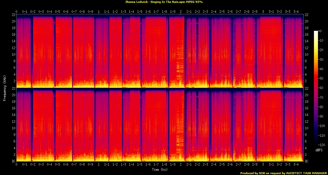This screenshot has width=328, height=175.
Task: Pick the dark blue bottom of color scale
Action: pos(316,143)
